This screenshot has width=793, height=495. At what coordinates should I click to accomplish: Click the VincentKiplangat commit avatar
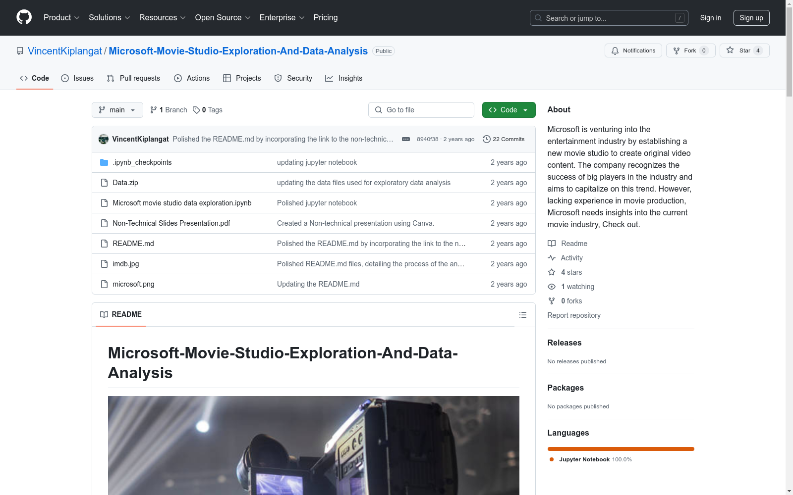pyautogui.click(x=104, y=139)
